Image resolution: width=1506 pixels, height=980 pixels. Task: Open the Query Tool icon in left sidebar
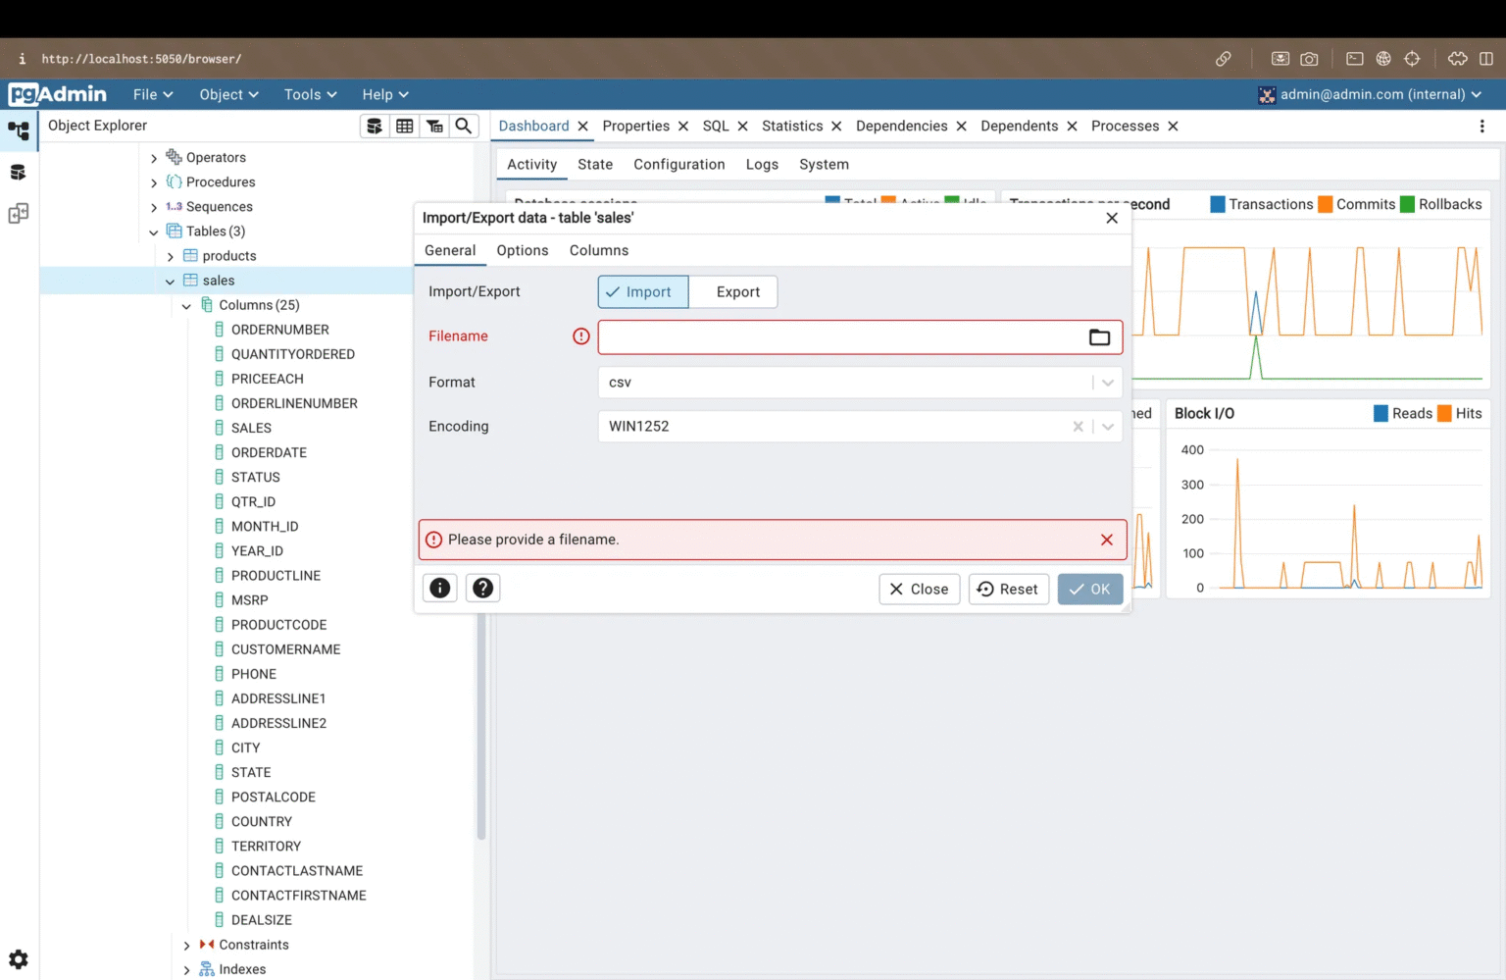(x=19, y=172)
